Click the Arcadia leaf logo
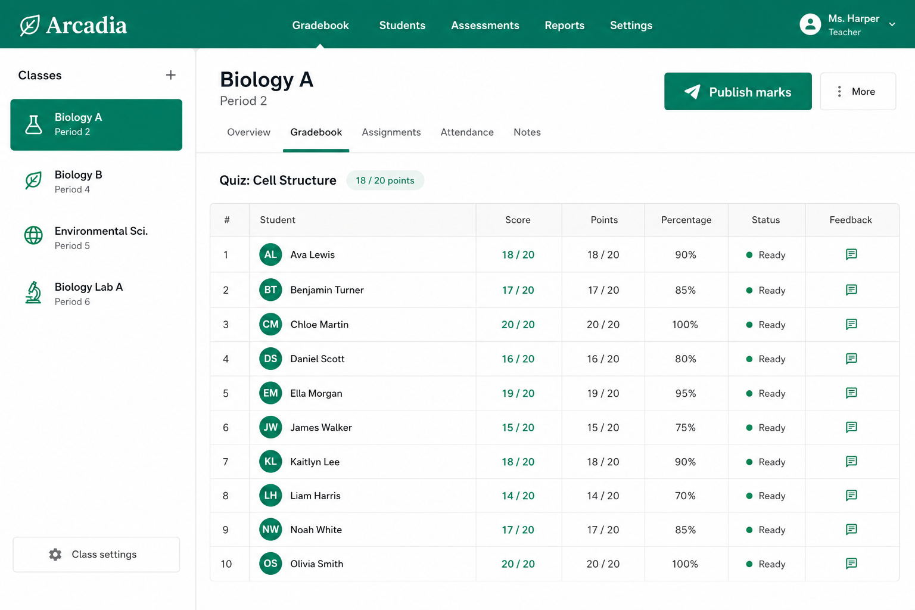The height and width of the screenshot is (610, 915). tap(30, 25)
